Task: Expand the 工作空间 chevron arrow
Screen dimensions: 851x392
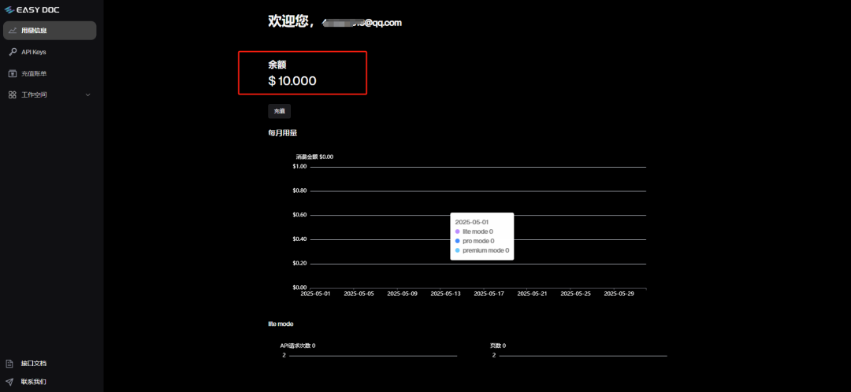Action: 88,95
